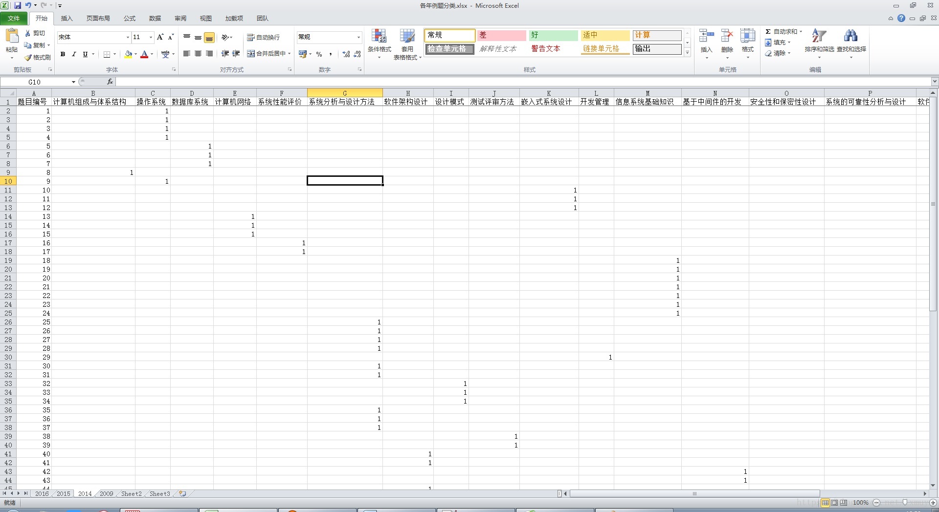Toggle Italic formatting

74,54
